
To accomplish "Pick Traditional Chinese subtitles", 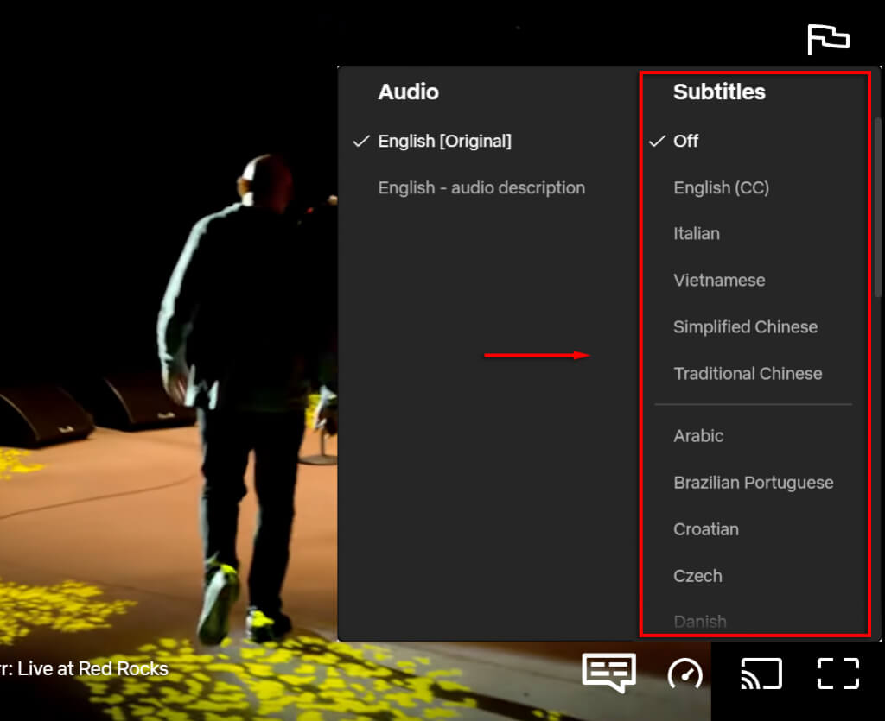I will (748, 374).
